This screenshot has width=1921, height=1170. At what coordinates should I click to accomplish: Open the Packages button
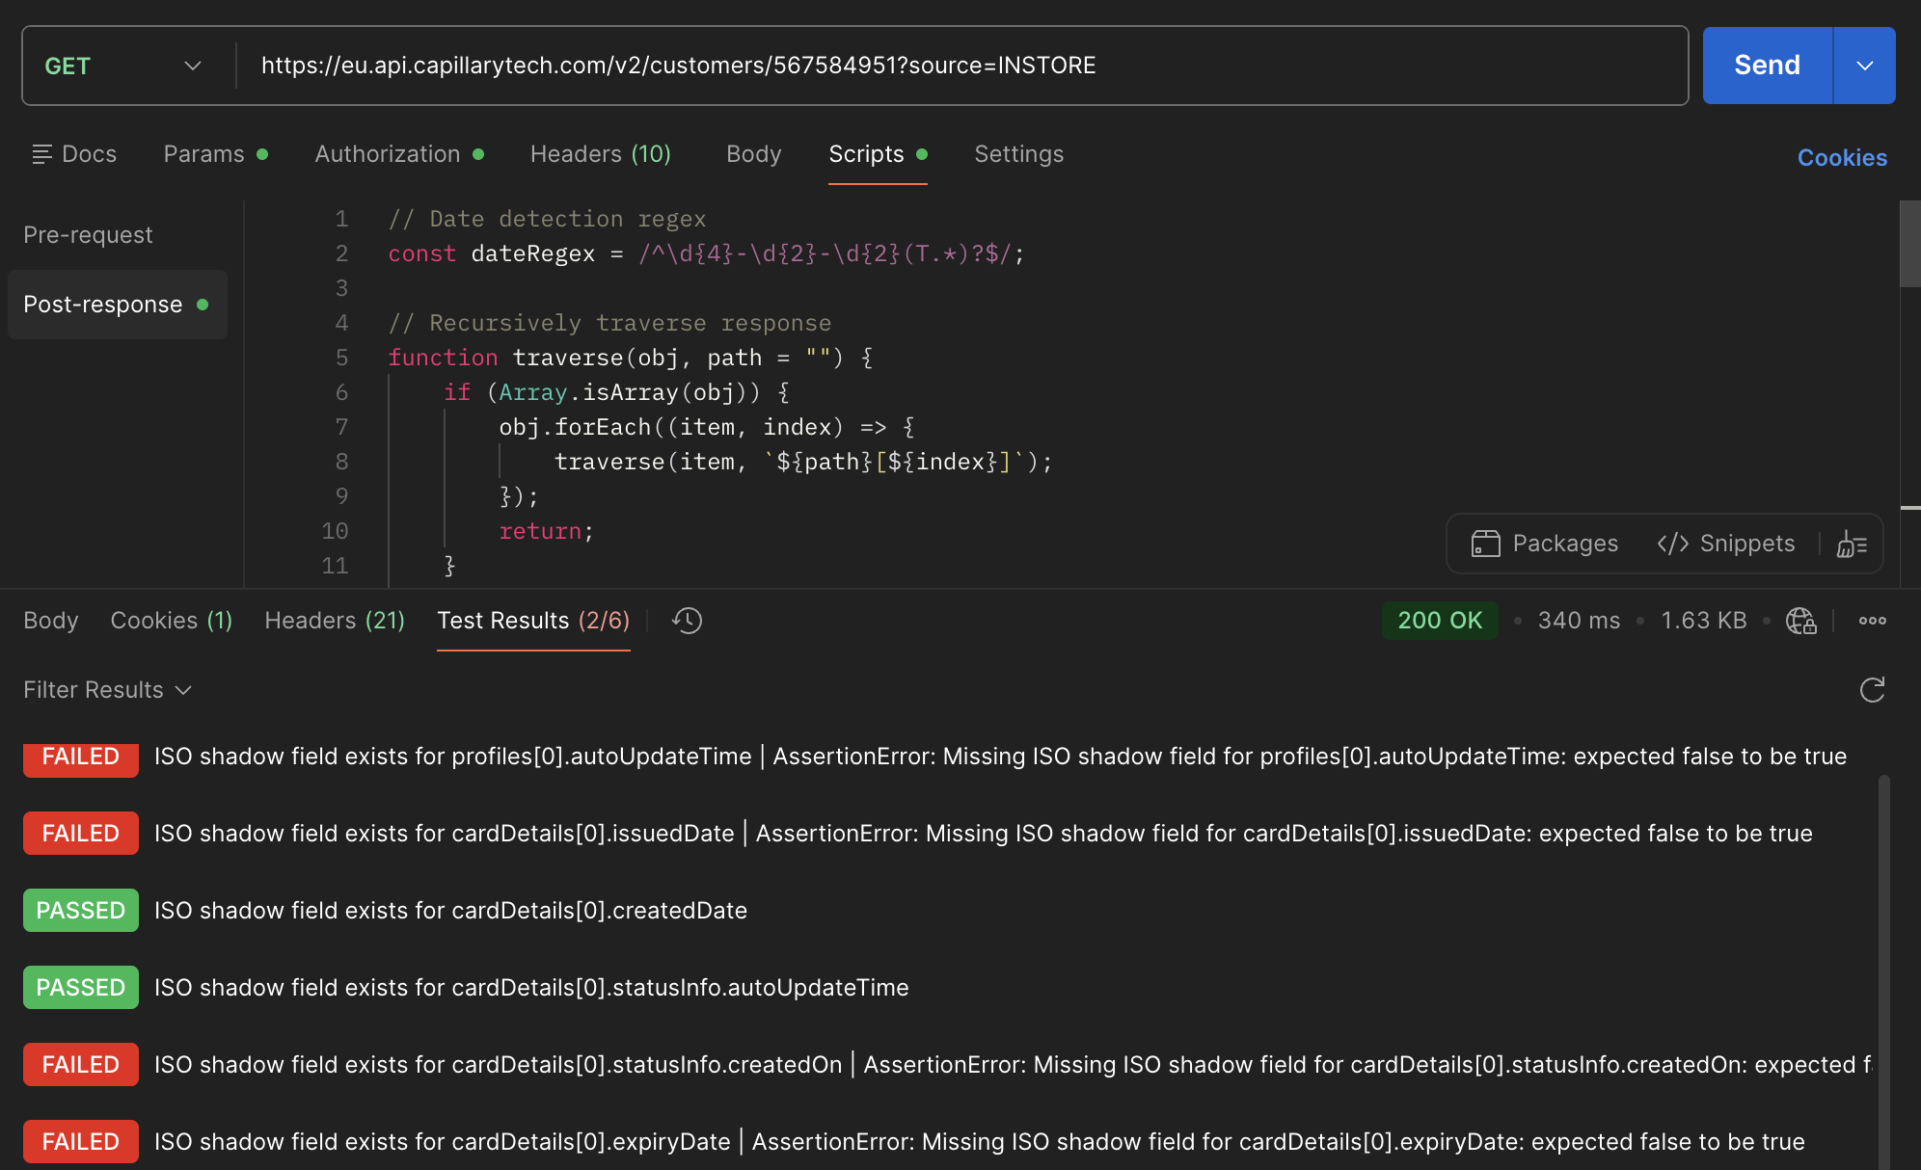[1545, 544]
